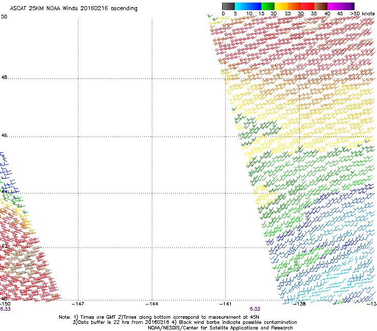Click the '-138' longitude label
This screenshot has width=377, height=331.
(300, 304)
